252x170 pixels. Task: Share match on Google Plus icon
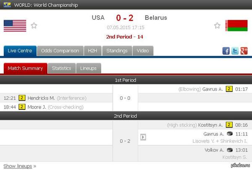click(x=244, y=51)
